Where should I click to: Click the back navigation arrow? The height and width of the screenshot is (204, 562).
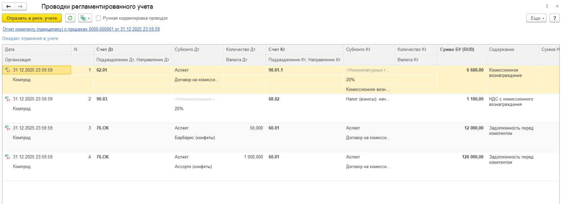8,7
